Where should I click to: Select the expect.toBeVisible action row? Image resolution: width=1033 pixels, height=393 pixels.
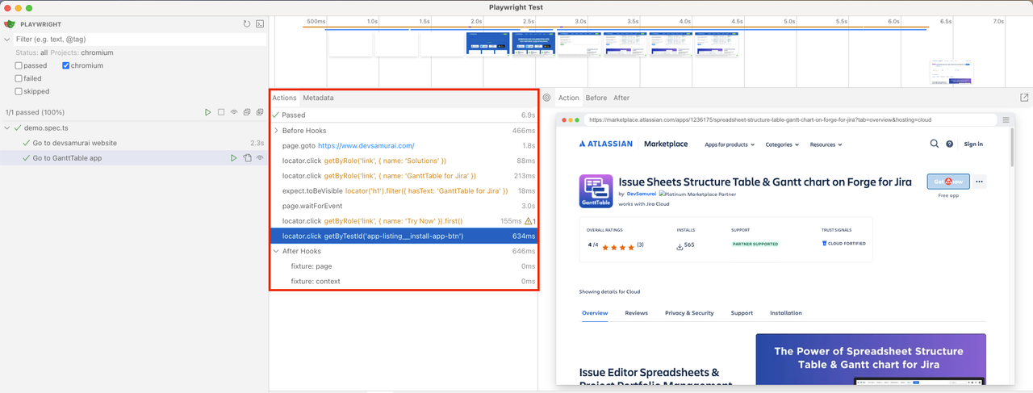tap(404, 190)
